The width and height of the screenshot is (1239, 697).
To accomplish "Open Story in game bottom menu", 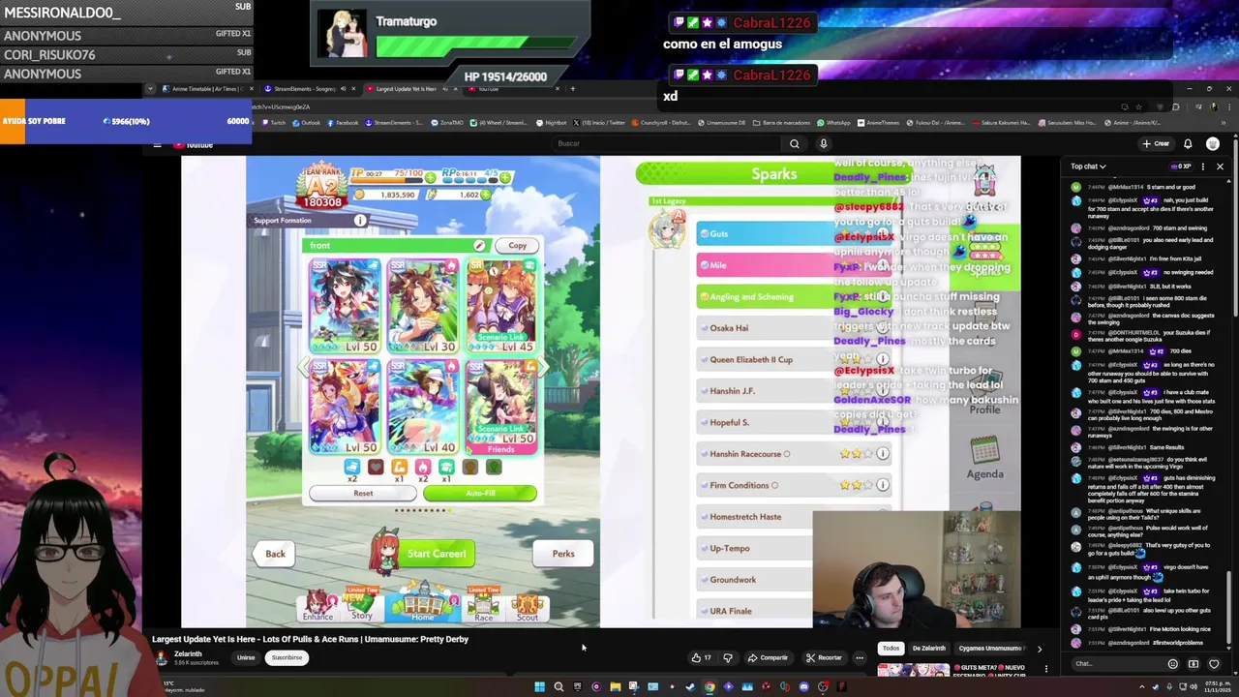I will (x=362, y=604).
